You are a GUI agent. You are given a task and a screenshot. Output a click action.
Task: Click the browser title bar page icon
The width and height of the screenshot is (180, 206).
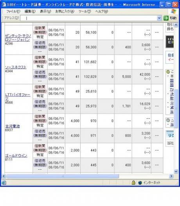coord(4,4)
